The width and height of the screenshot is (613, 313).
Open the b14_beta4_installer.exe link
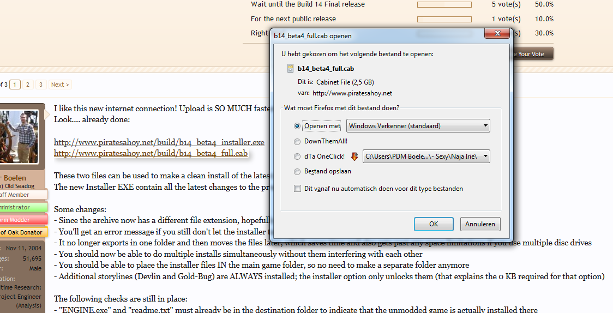pyautogui.click(x=159, y=142)
